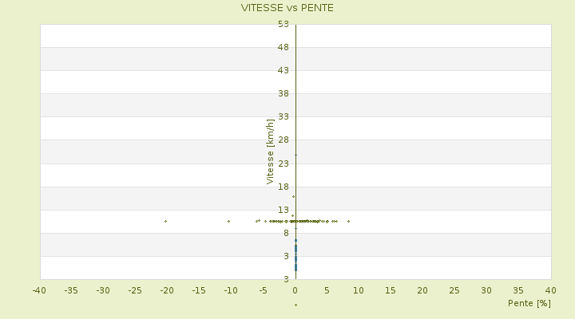The height and width of the screenshot is (319, 575).
Task: Click the Pente [%] axis label
Action: (529, 303)
